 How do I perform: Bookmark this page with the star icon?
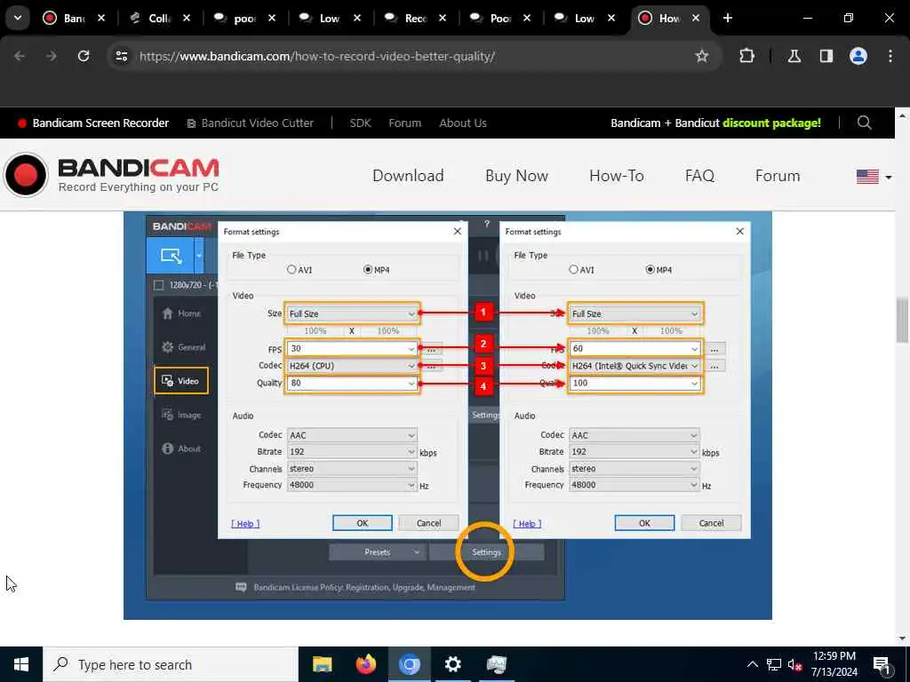click(x=702, y=56)
